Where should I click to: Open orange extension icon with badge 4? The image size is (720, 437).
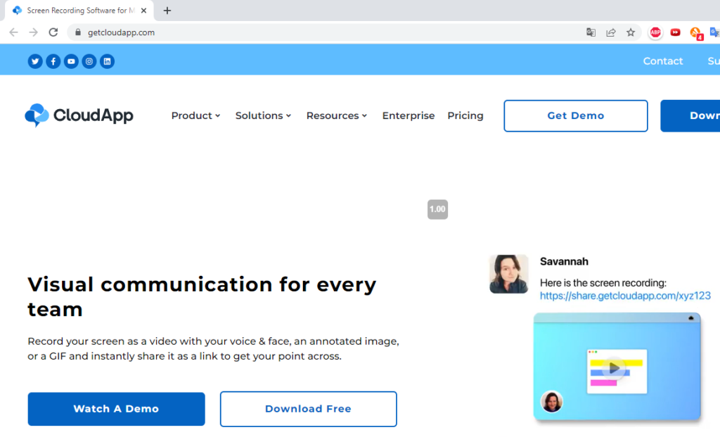tap(696, 33)
